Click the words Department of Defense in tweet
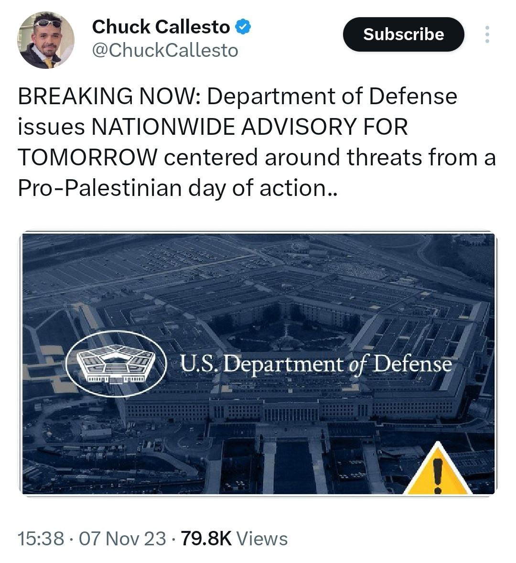516x563 pixels. click(332, 96)
